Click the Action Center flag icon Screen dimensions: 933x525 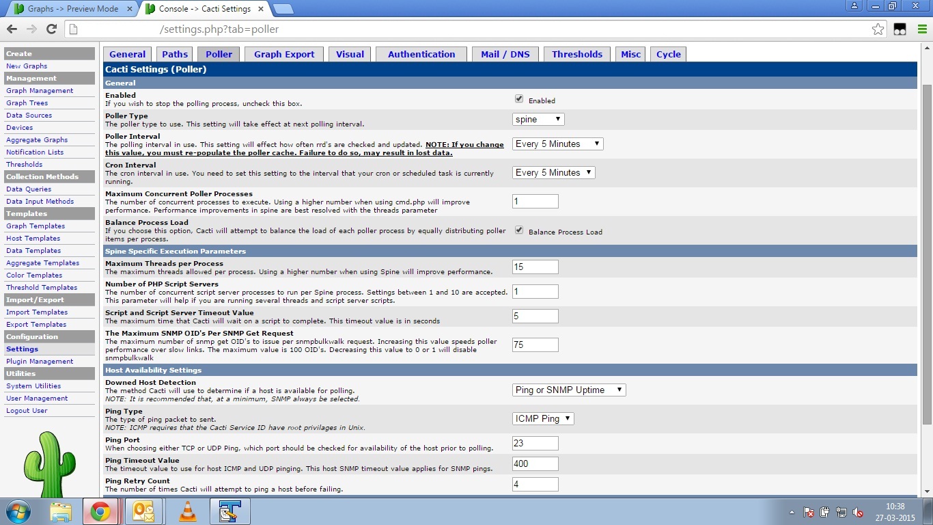809,512
